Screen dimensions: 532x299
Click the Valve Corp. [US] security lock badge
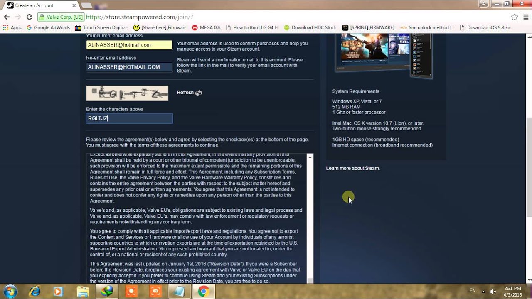tap(61, 17)
